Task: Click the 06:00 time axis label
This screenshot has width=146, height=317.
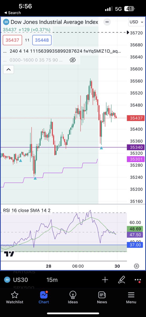Action: click(x=78, y=266)
